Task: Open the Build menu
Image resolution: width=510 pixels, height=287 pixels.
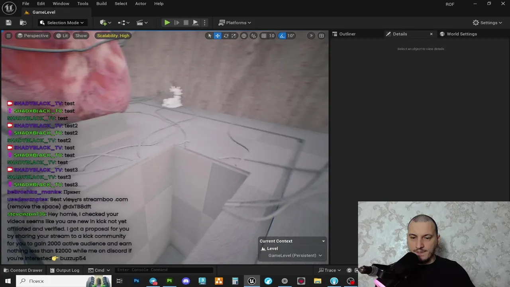Action: point(102,4)
